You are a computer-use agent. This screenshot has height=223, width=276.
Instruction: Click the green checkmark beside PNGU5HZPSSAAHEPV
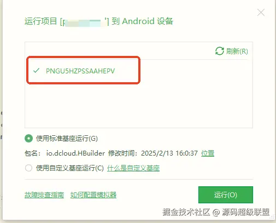pos(37,71)
